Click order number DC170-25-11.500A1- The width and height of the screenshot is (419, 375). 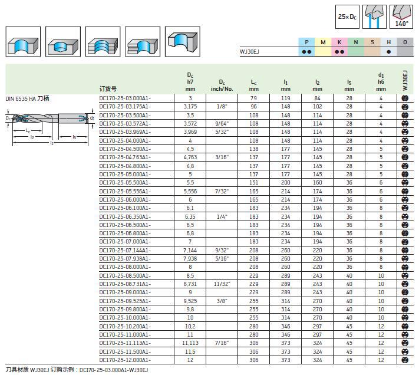pyautogui.click(x=125, y=352)
